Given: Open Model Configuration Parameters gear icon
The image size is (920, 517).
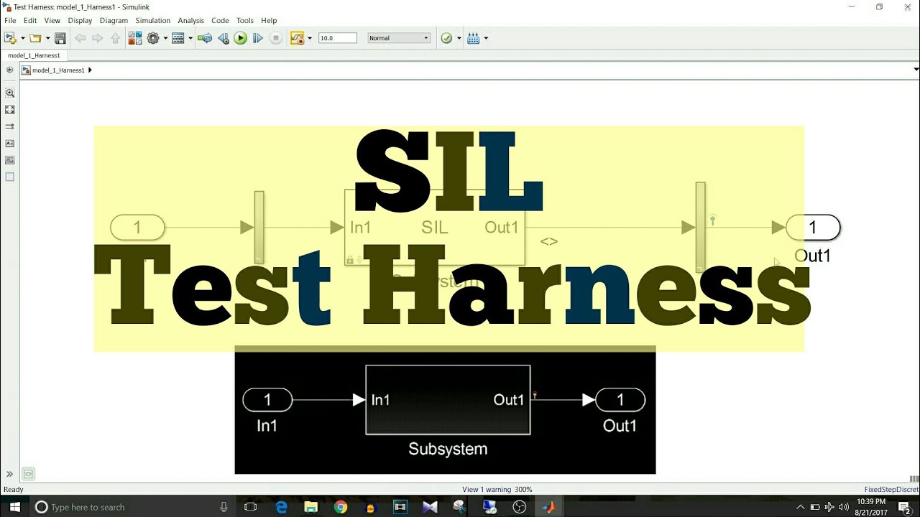Looking at the screenshot, I should pos(153,38).
